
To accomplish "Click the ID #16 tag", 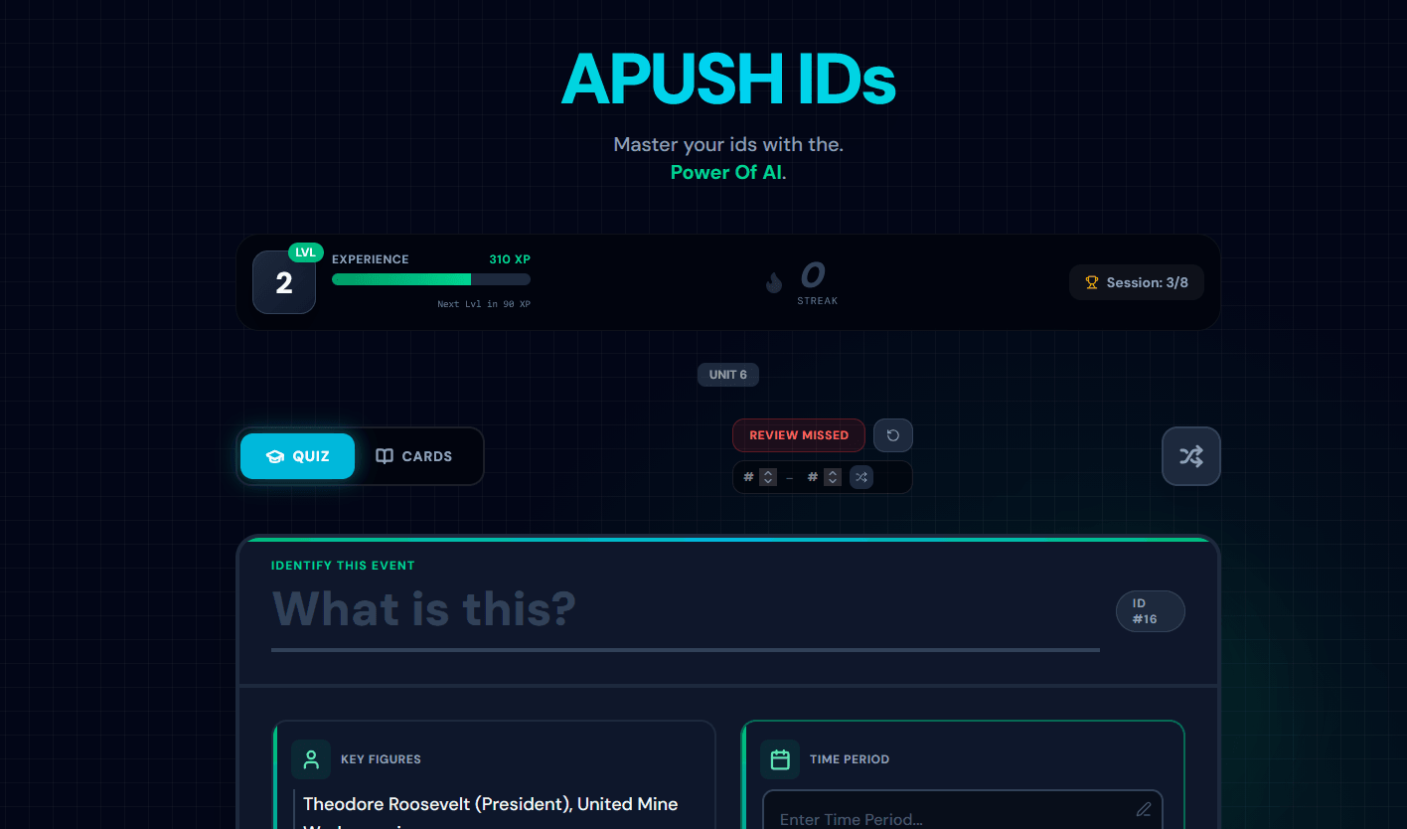I will pos(1151,611).
